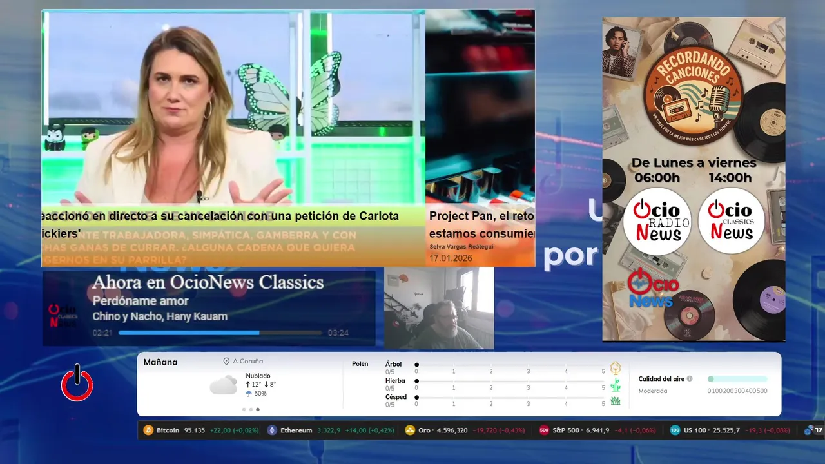Click the Mañana forecast heading
The image size is (825, 464).
tap(160, 362)
